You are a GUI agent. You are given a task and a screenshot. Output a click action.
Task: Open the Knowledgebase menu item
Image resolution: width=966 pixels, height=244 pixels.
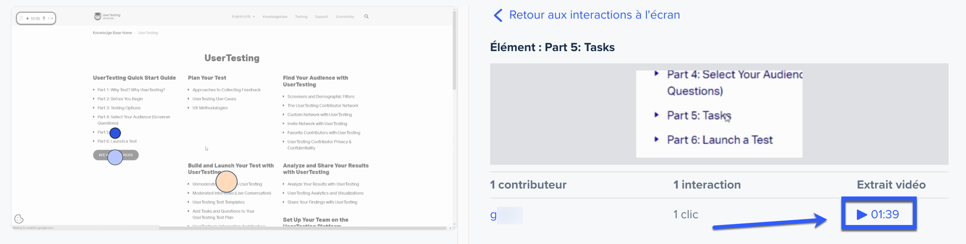coord(275,17)
